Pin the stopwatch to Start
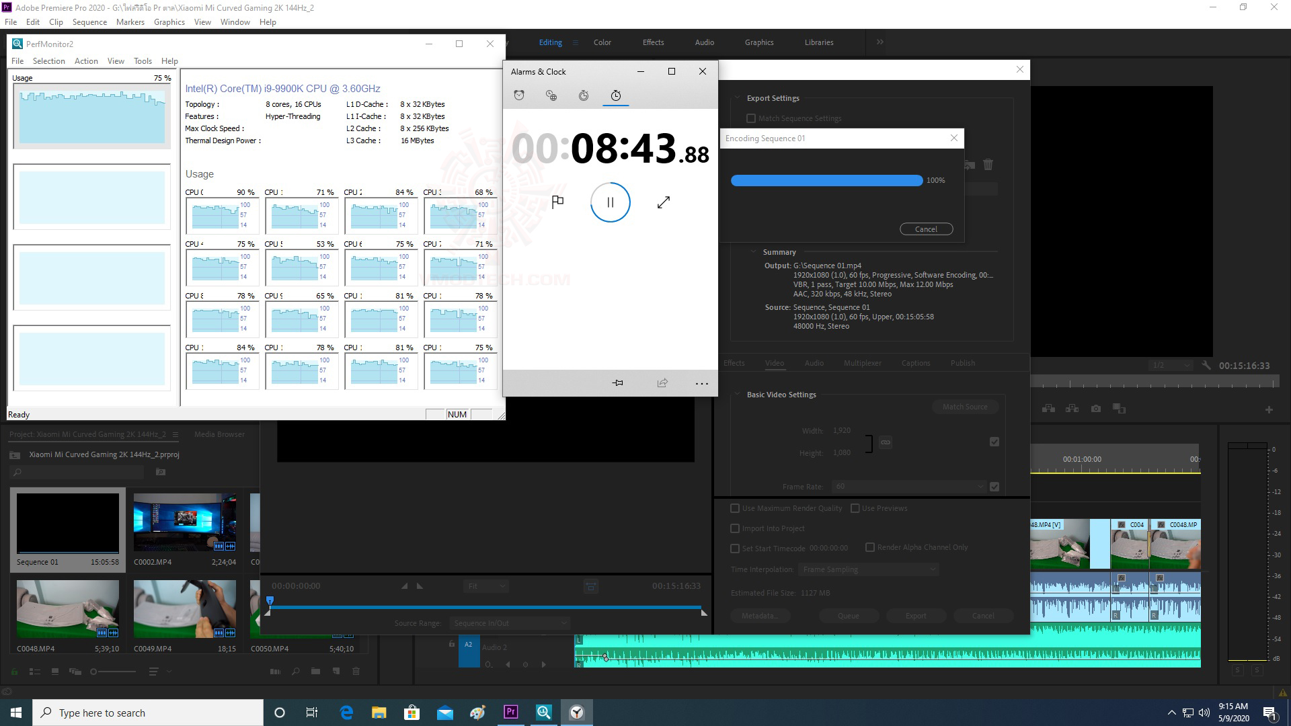 point(617,382)
